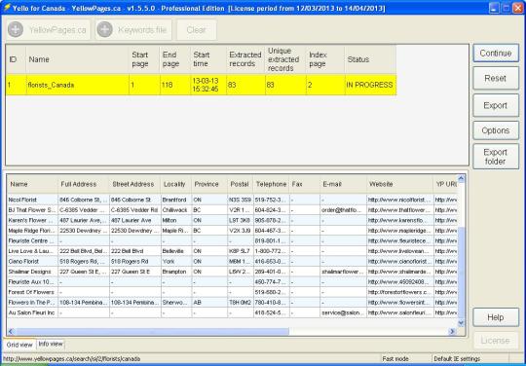Viewport: 526px width, 366px height.
Task: Open the Export dialog
Action: point(496,105)
